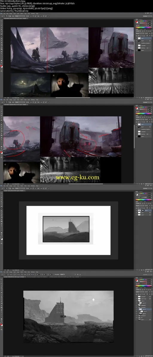Select the Brush tool in the 00:00:10 frame
153x357 pixels.
click(1, 36)
